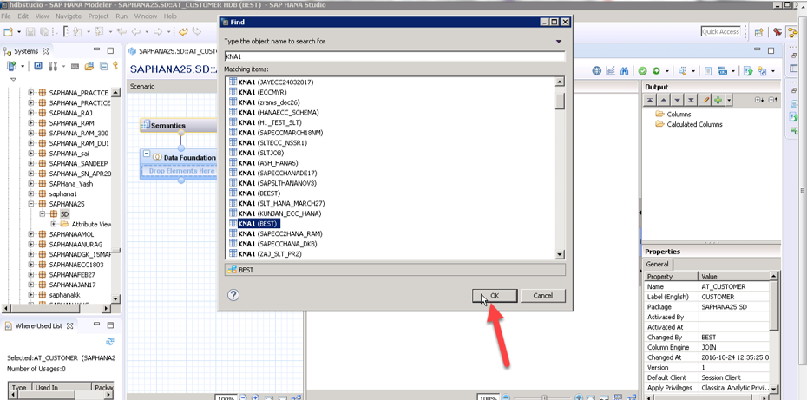Click the yellow back navigation arrow in main toolbar

coord(183,31)
